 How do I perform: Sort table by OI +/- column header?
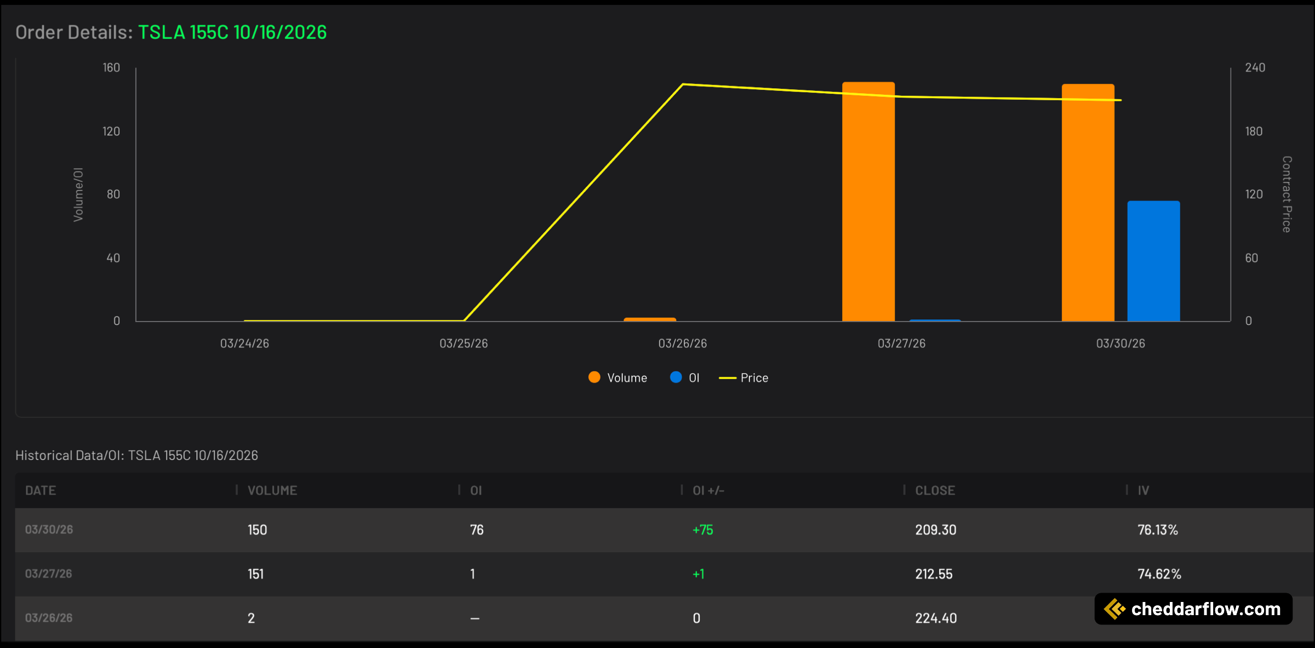coord(708,490)
